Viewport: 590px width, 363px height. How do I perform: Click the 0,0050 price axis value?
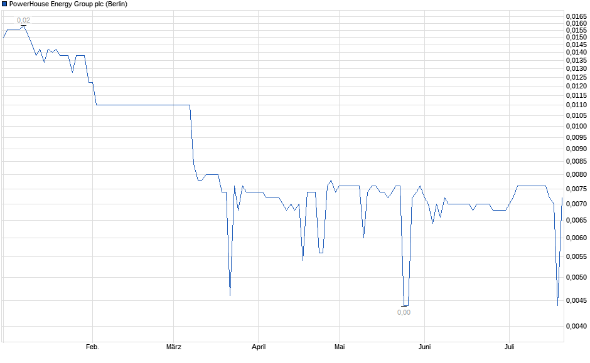[x=576, y=277]
